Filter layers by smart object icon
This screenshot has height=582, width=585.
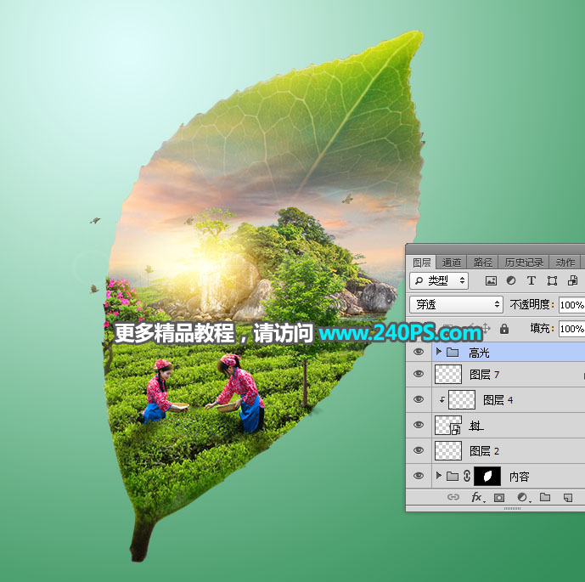(572, 280)
